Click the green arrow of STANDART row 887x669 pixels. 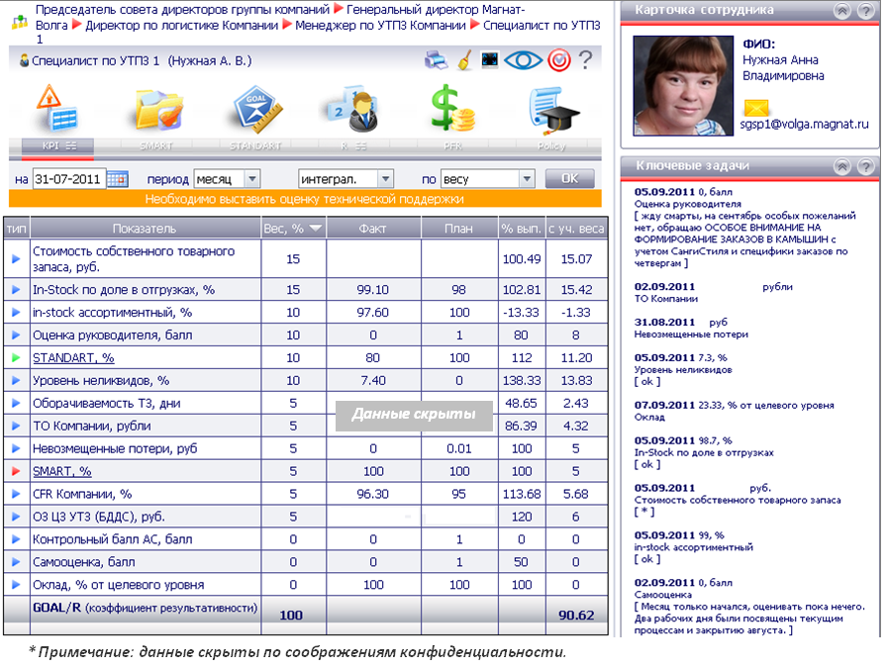tap(16, 357)
